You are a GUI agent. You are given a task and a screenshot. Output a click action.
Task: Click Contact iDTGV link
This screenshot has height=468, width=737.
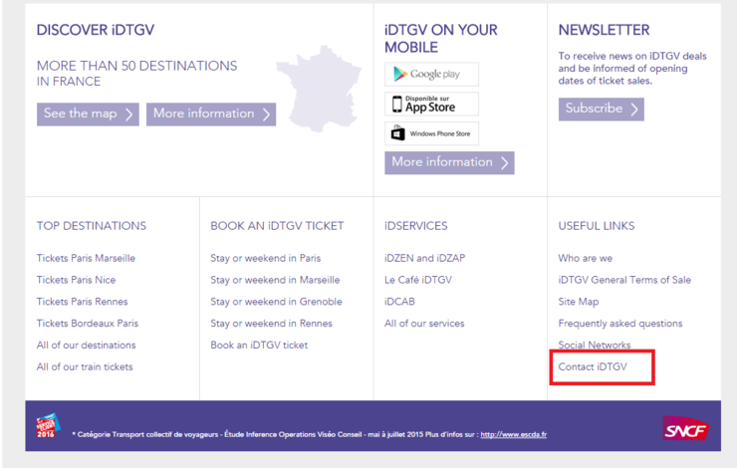(593, 366)
